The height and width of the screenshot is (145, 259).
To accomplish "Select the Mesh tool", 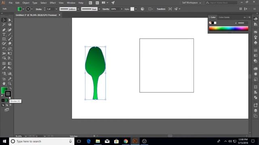I will click(4, 63).
